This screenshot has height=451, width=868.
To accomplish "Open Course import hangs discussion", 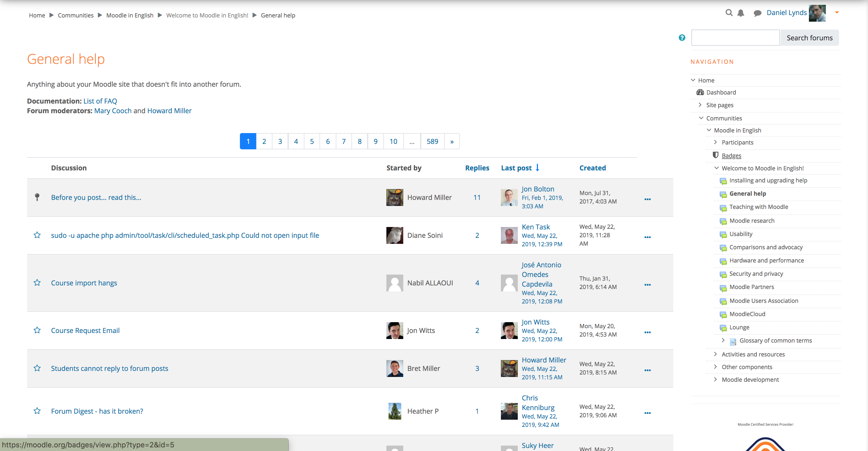I will (84, 283).
